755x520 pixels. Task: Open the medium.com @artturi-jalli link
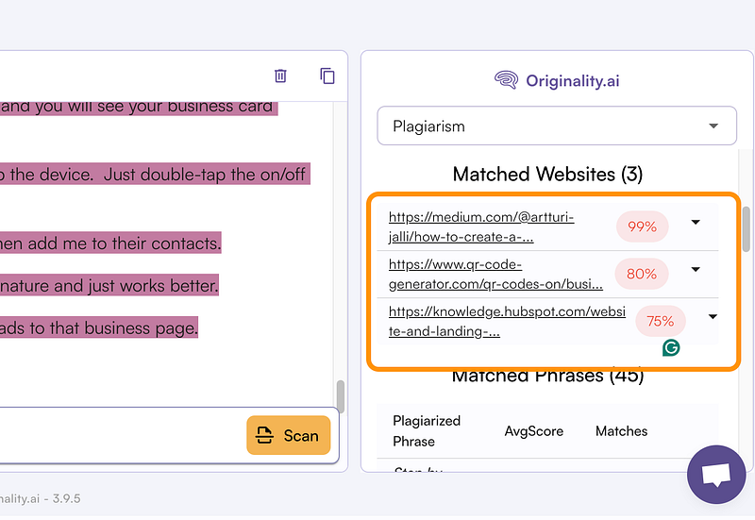pos(481,226)
